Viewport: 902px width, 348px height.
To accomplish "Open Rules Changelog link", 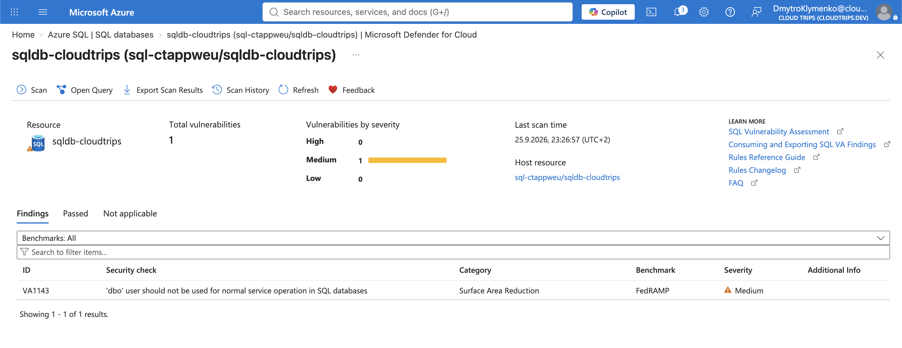I will [x=757, y=170].
